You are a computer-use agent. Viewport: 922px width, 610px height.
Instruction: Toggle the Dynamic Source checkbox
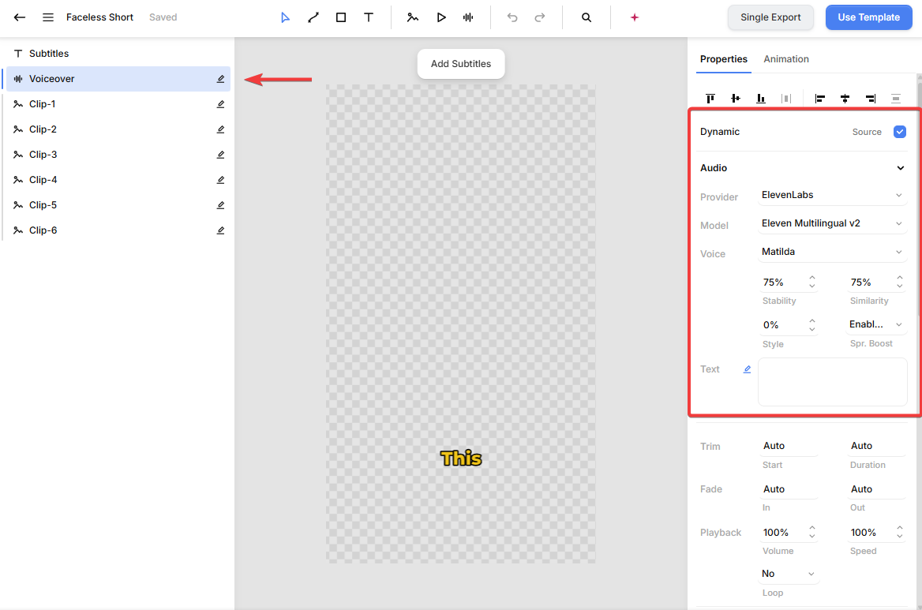(900, 132)
